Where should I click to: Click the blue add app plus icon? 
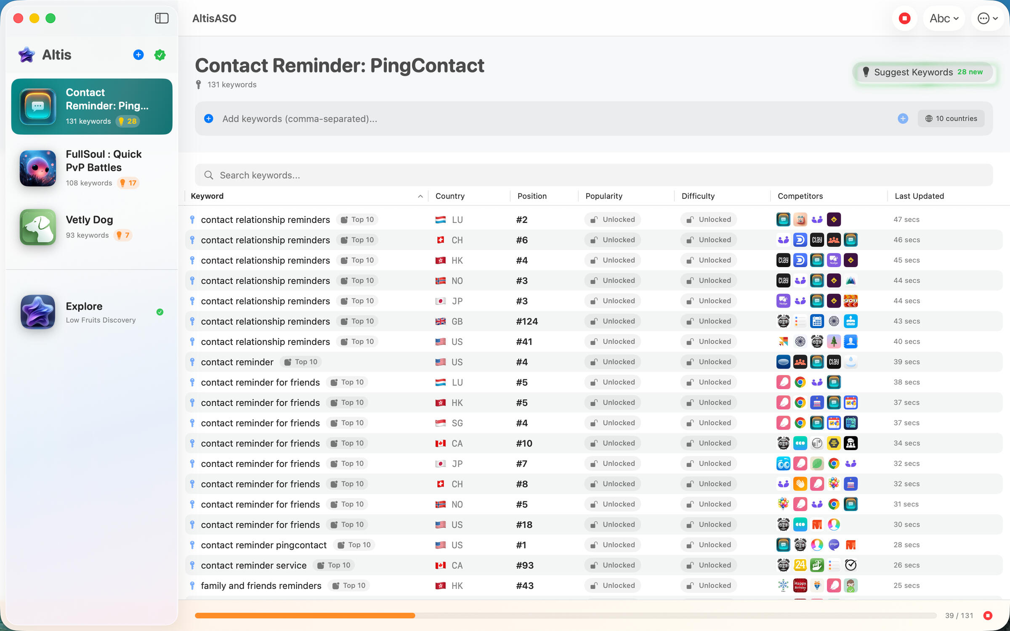coord(138,55)
